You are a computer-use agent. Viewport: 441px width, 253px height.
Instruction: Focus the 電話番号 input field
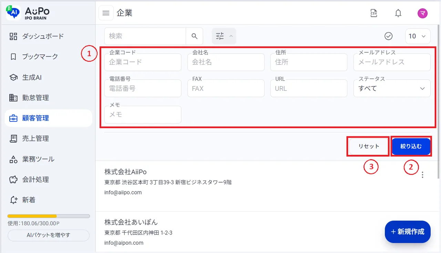pos(143,88)
